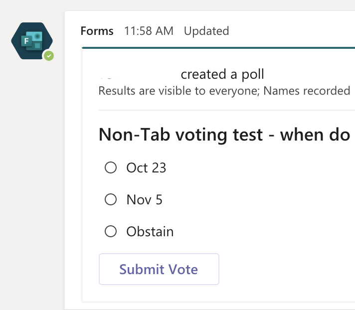355x310 pixels.
Task: Click the Oct 23 option label text
Action: (146, 168)
